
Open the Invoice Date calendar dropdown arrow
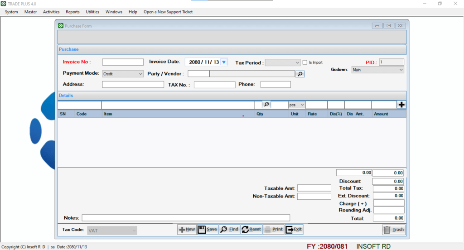[223, 62]
